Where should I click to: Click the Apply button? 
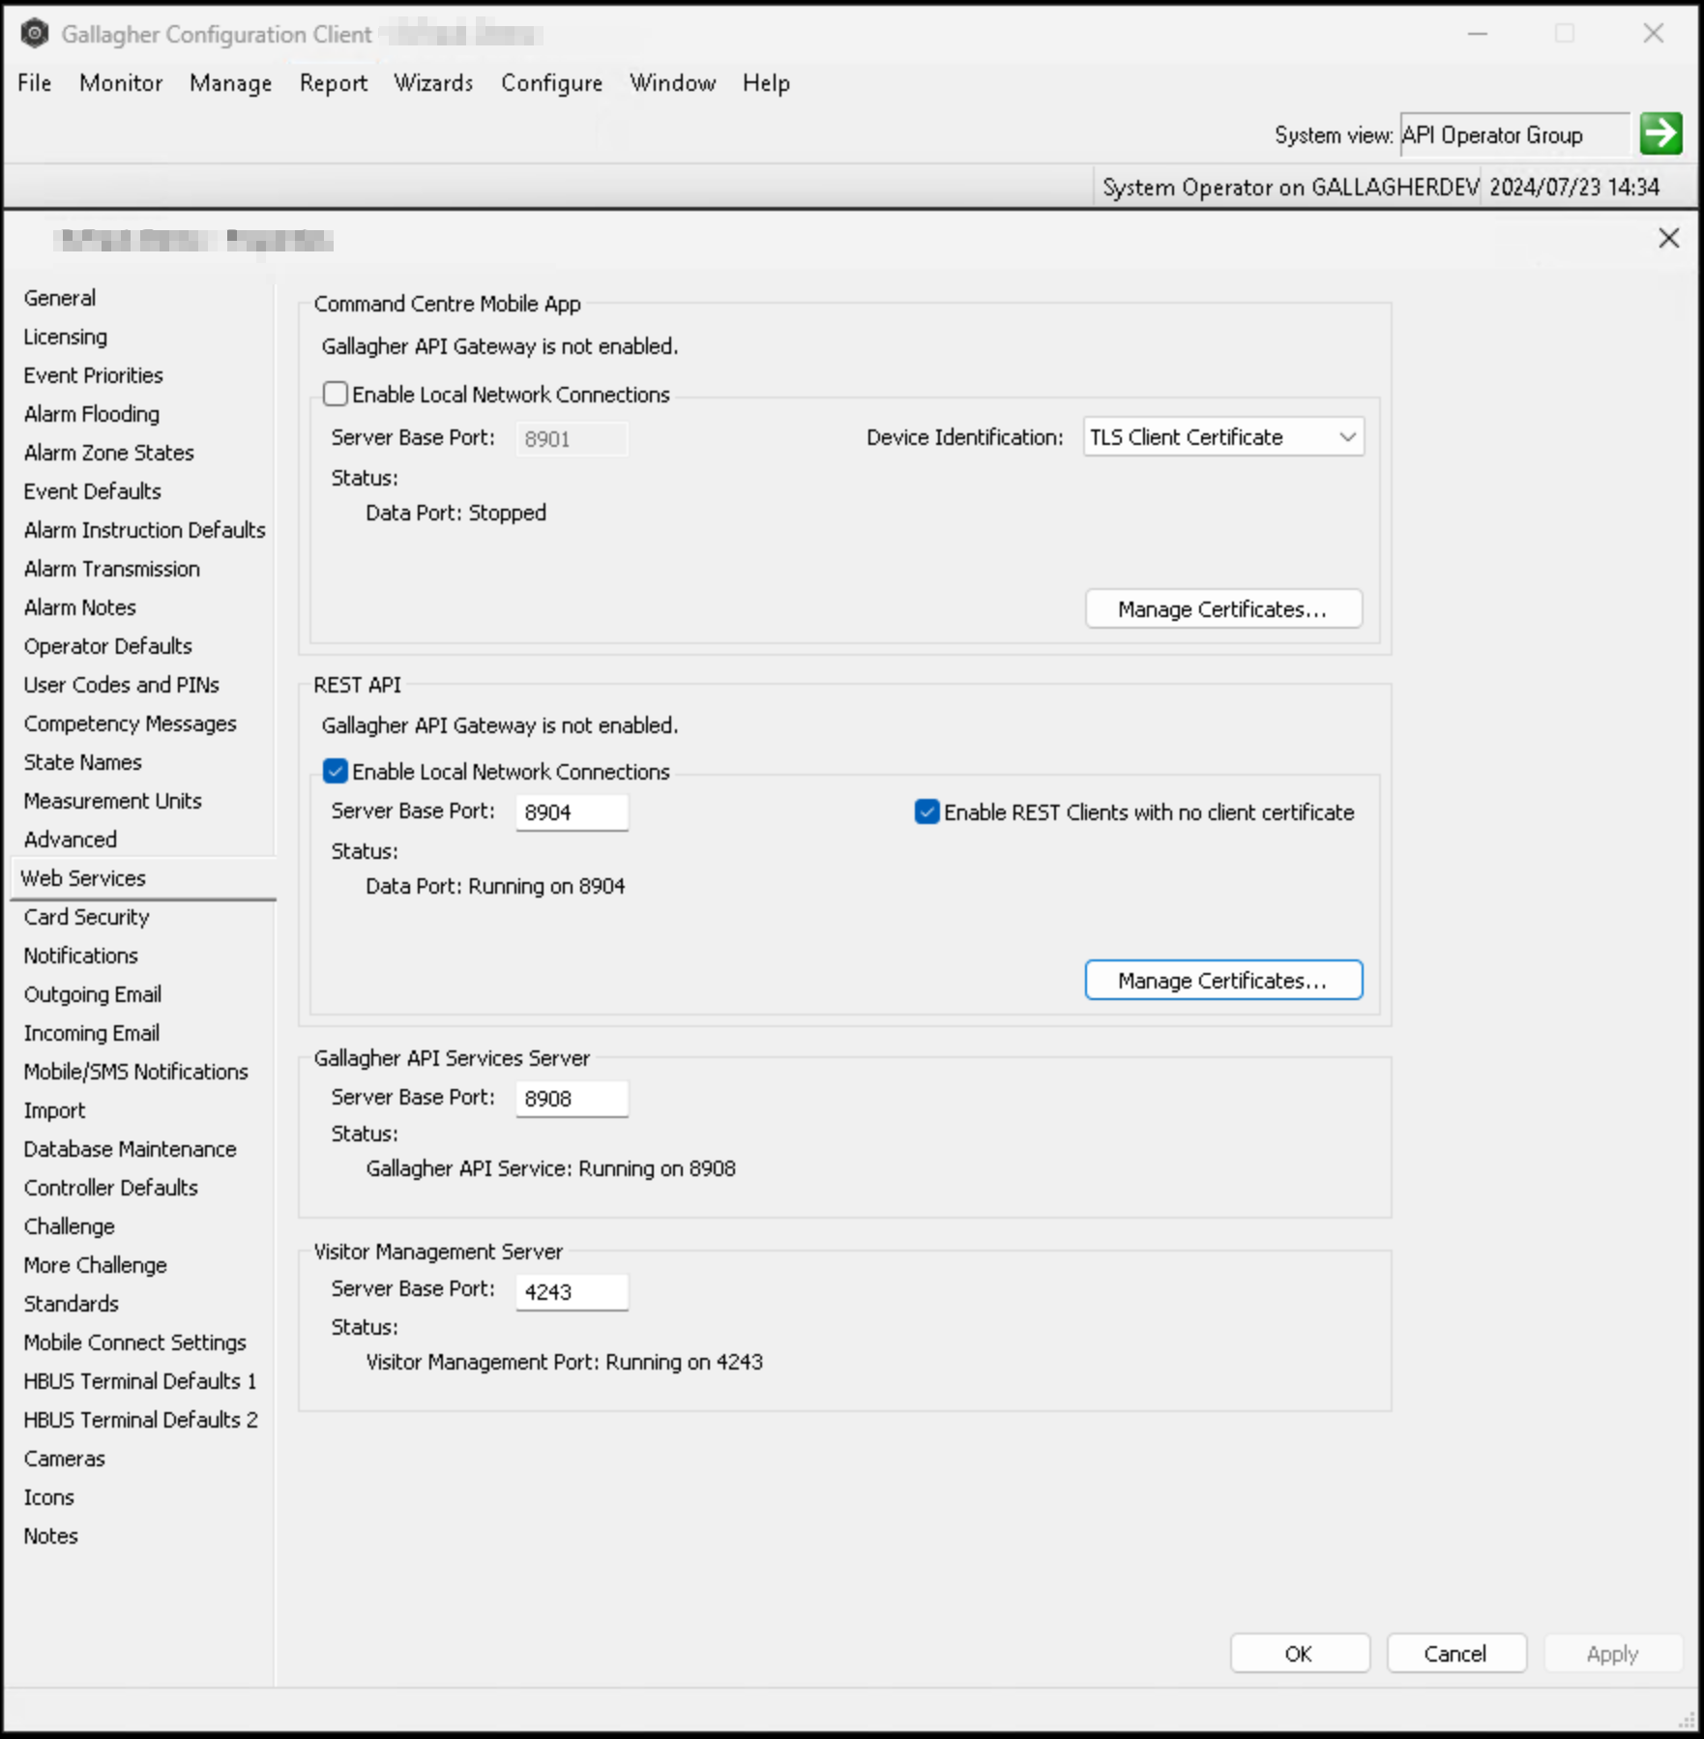[x=1612, y=1653]
